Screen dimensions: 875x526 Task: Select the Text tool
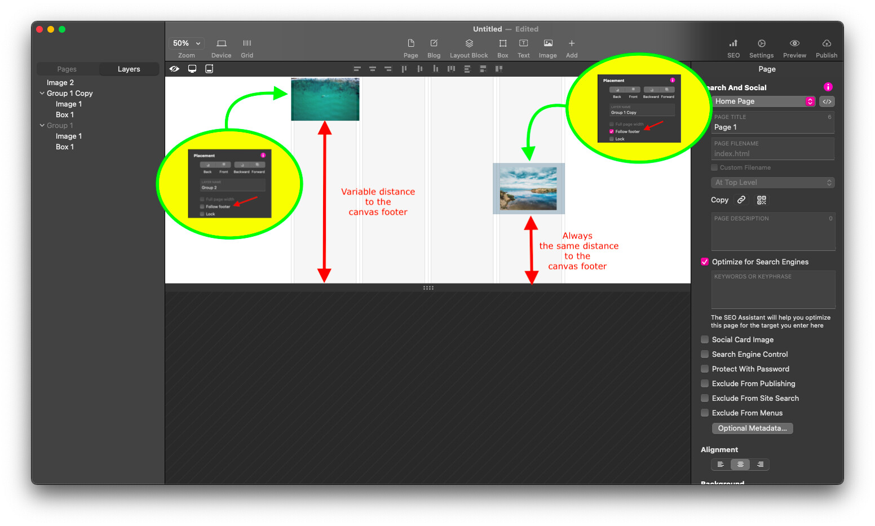tap(523, 43)
